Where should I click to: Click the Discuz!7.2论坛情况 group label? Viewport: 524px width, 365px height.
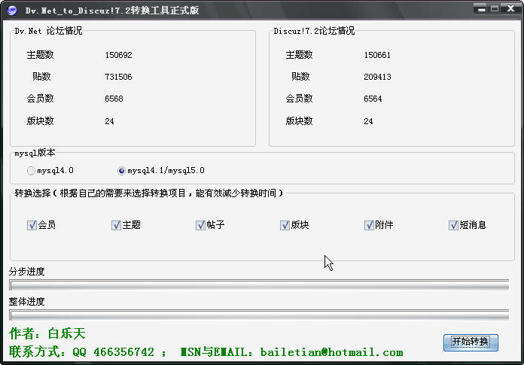(x=314, y=31)
